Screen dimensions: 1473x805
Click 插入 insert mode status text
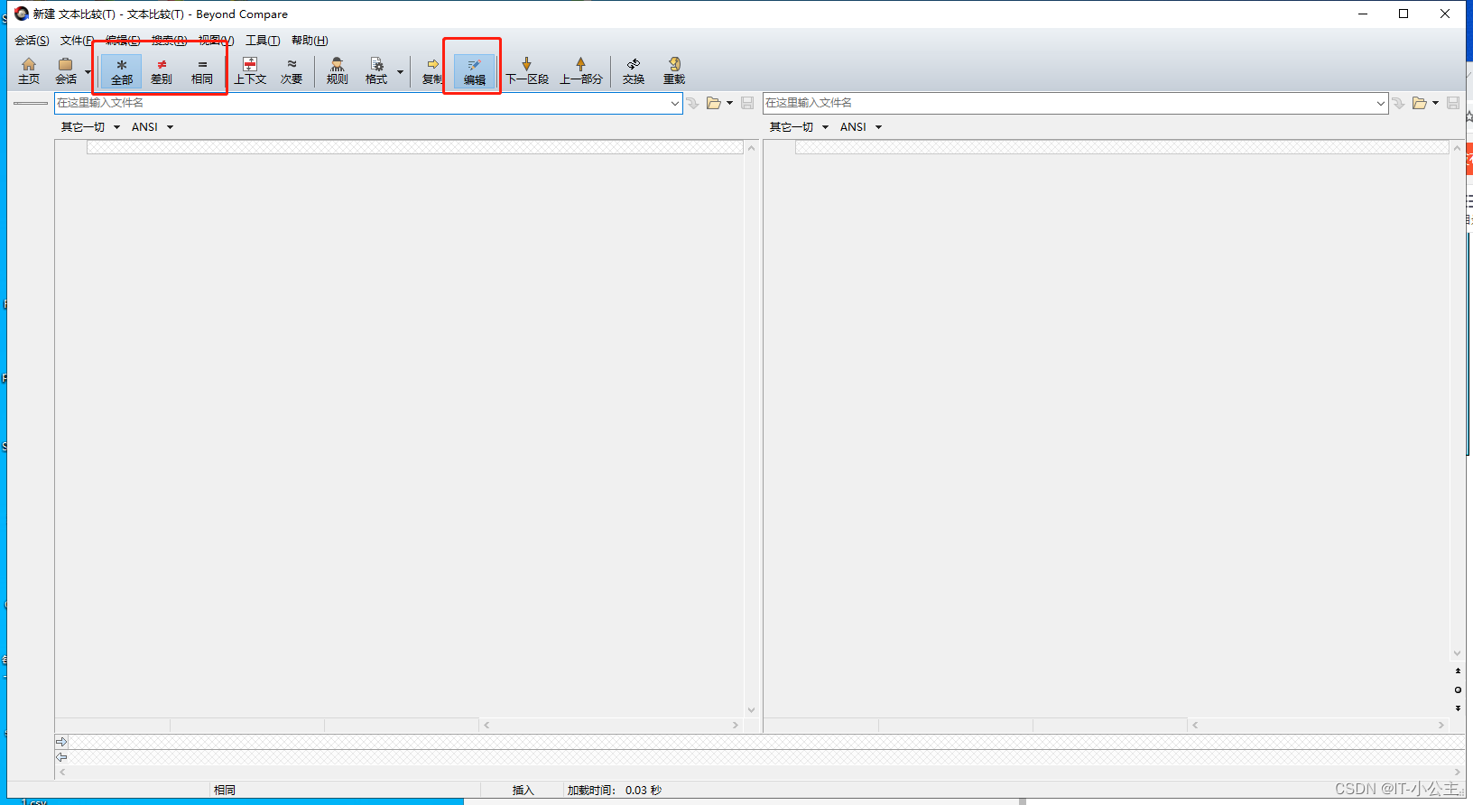[x=523, y=791]
